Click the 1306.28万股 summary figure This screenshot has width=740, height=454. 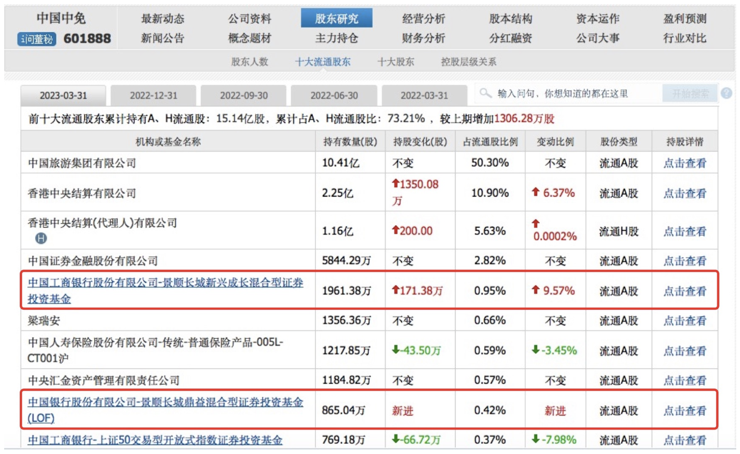pos(524,119)
